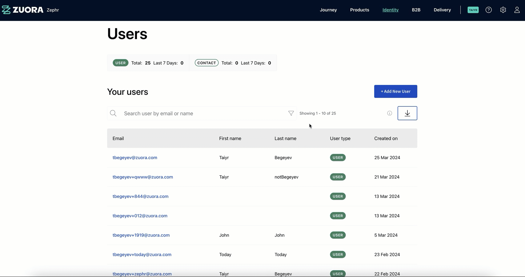The height and width of the screenshot is (277, 525).
Task: Click the CONTACT badge in the stats summary
Action: 206,62
